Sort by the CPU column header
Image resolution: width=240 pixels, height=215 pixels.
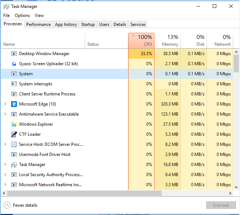[141, 41]
